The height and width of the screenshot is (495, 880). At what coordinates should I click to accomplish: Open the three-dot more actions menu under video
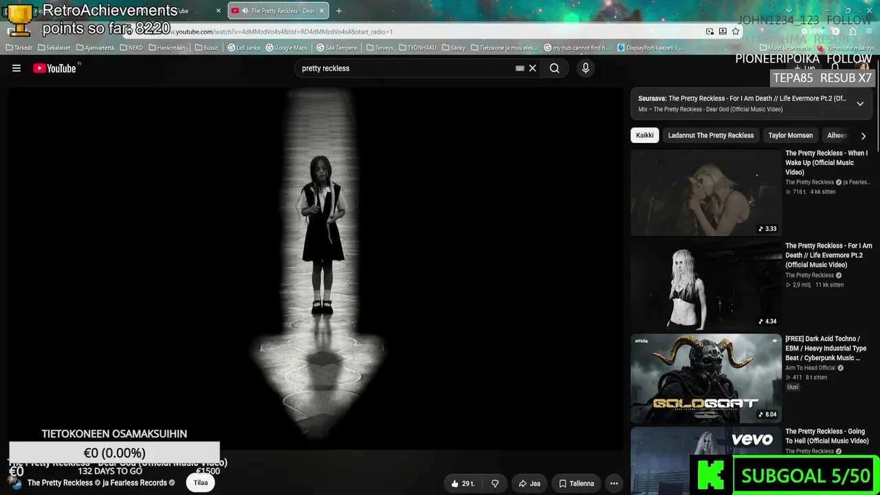coord(614,483)
